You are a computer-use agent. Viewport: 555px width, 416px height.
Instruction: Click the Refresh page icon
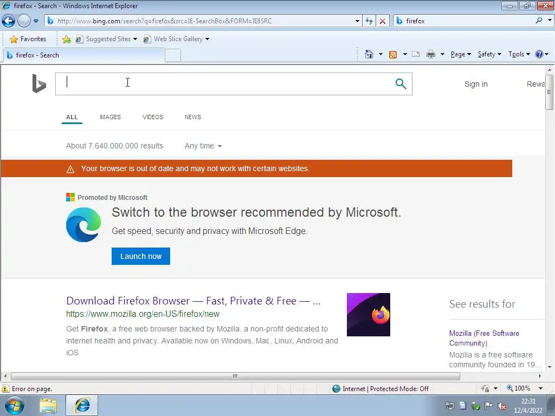click(x=369, y=21)
